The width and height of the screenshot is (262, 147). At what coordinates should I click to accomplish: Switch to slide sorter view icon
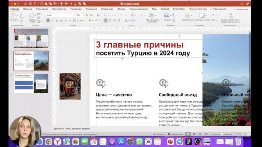194,134
